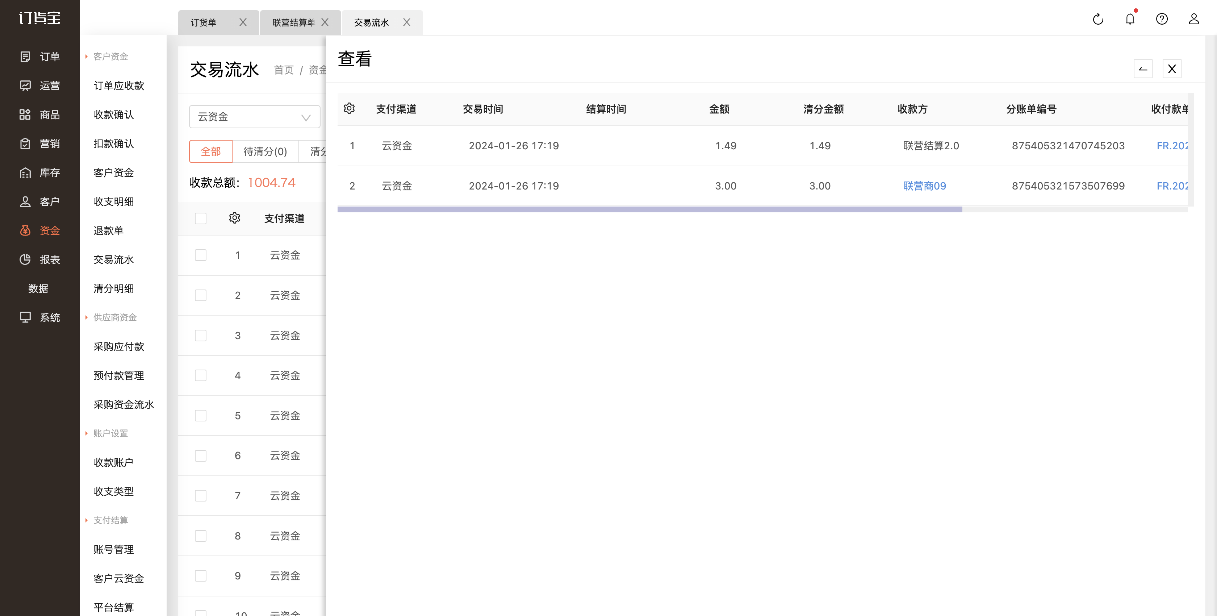Click the gear icon beside 支付渠道 in list
Image resolution: width=1217 pixels, height=616 pixels.
tap(235, 218)
